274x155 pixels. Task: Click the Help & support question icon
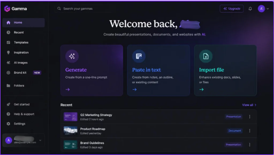click(x=8, y=114)
